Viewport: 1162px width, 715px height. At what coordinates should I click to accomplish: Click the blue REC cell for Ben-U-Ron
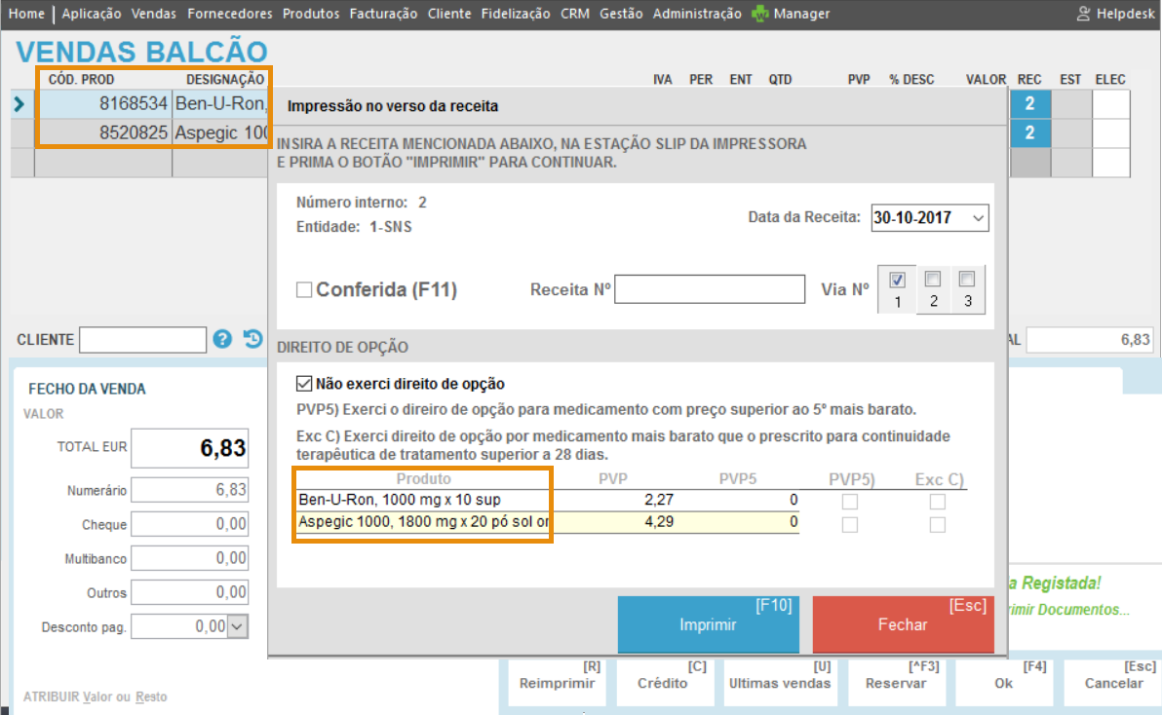[x=1029, y=104]
